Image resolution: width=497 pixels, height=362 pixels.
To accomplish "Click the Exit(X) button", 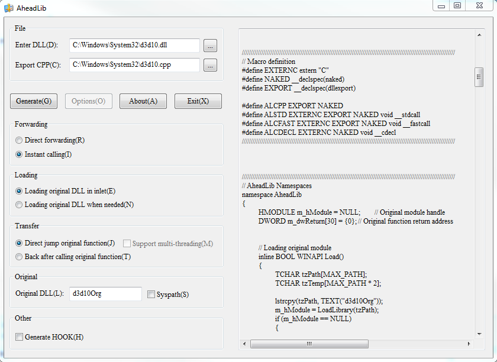I will (198, 101).
